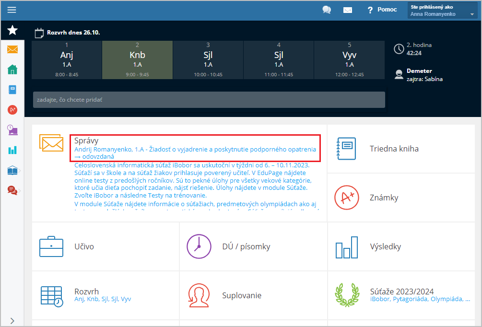Click the Pomoc help link
The image size is (482, 327).
[x=382, y=10]
